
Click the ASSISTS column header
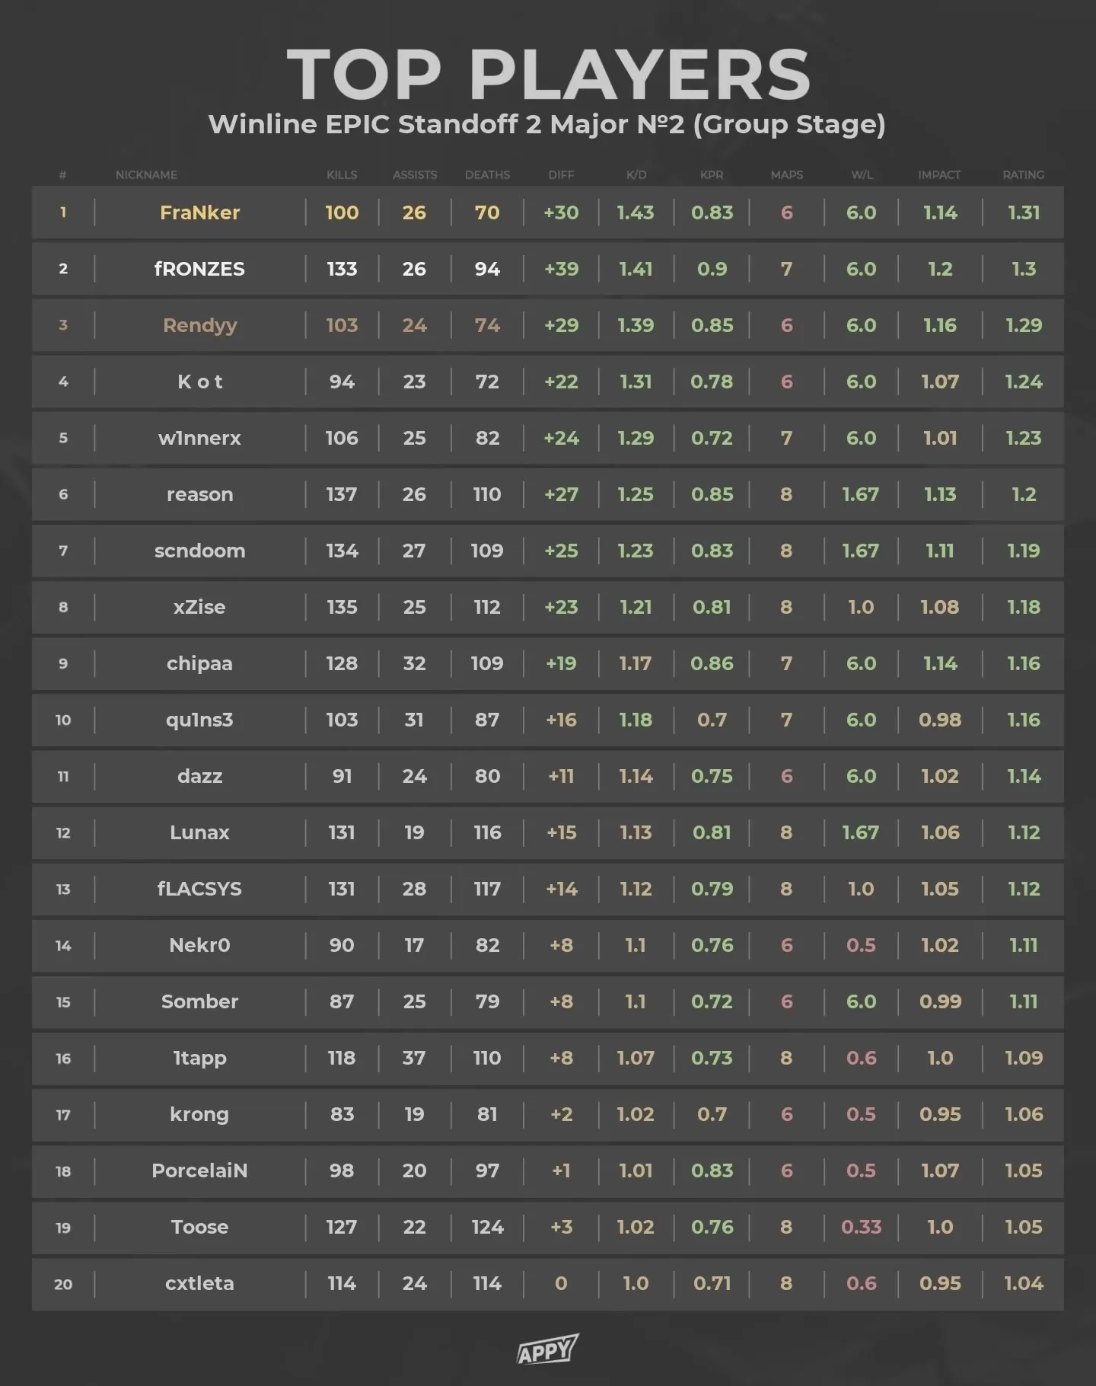coord(415,175)
